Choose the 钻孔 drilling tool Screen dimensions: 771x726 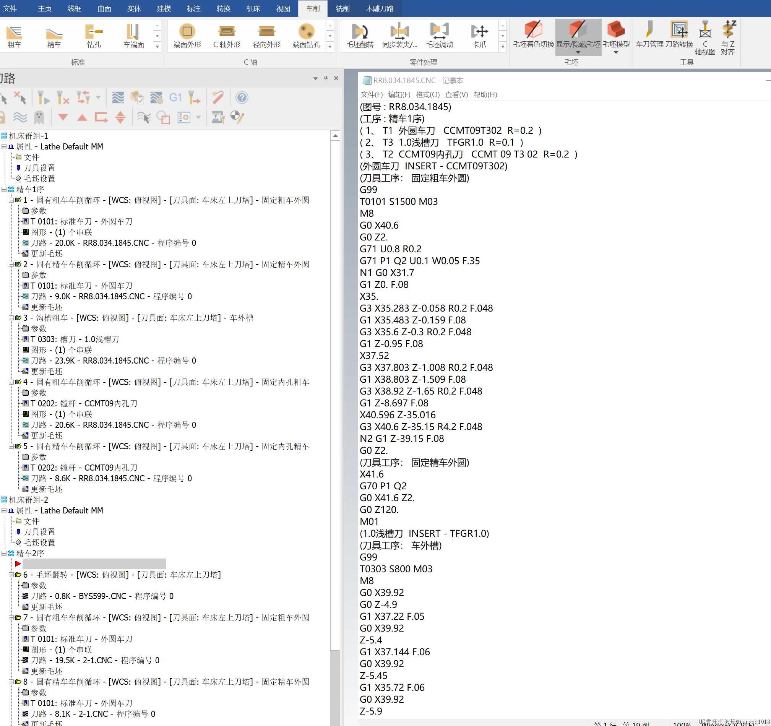(x=94, y=36)
